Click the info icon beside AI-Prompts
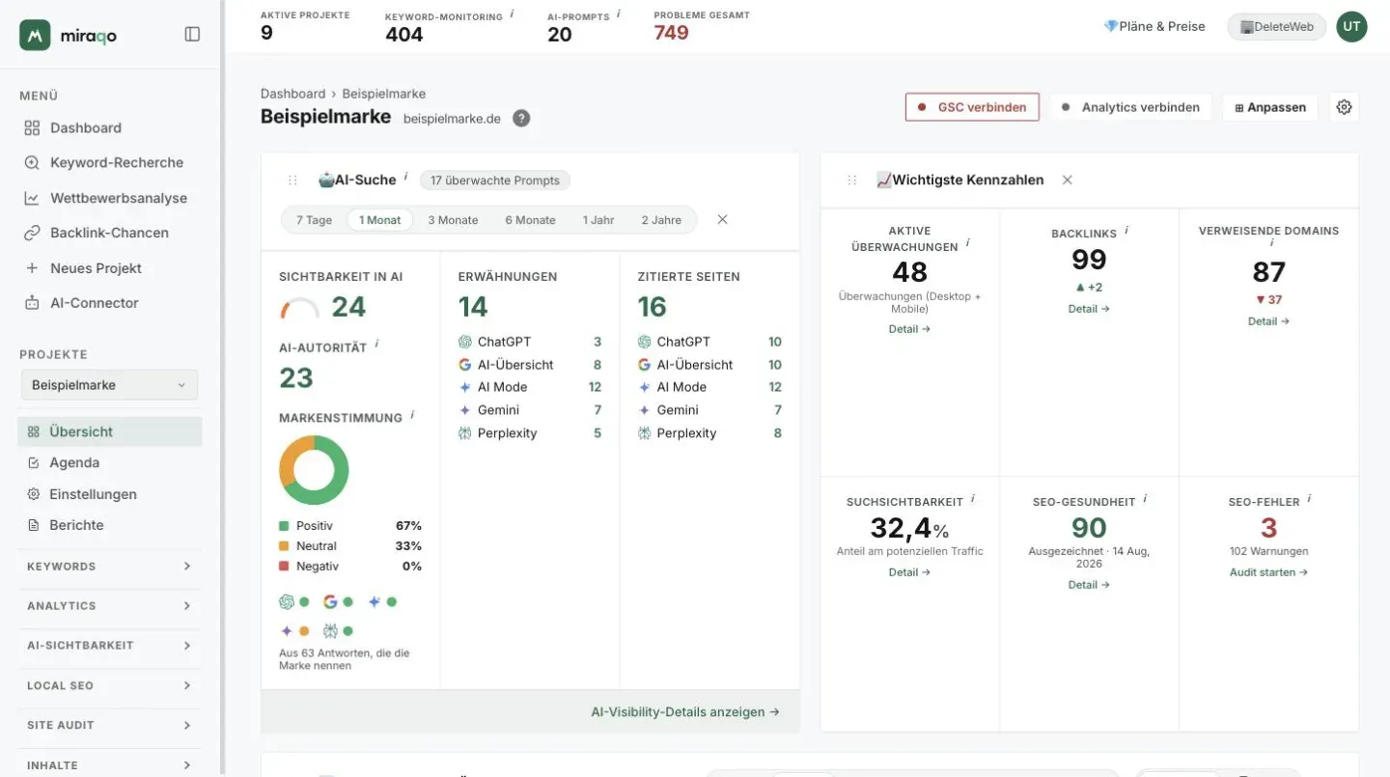The height and width of the screenshot is (777, 1390). pyautogui.click(x=618, y=14)
